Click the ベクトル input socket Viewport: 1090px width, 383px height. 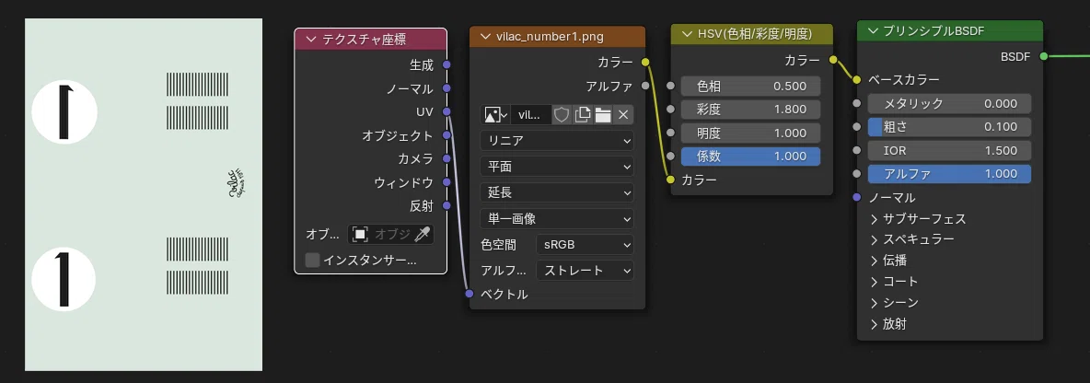click(470, 294)
